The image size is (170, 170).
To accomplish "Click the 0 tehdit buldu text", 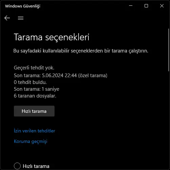I will coord(30,82).
